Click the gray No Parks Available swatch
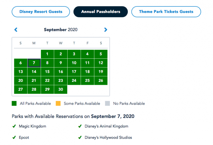 pyautogui.click(x=107, y=103)
